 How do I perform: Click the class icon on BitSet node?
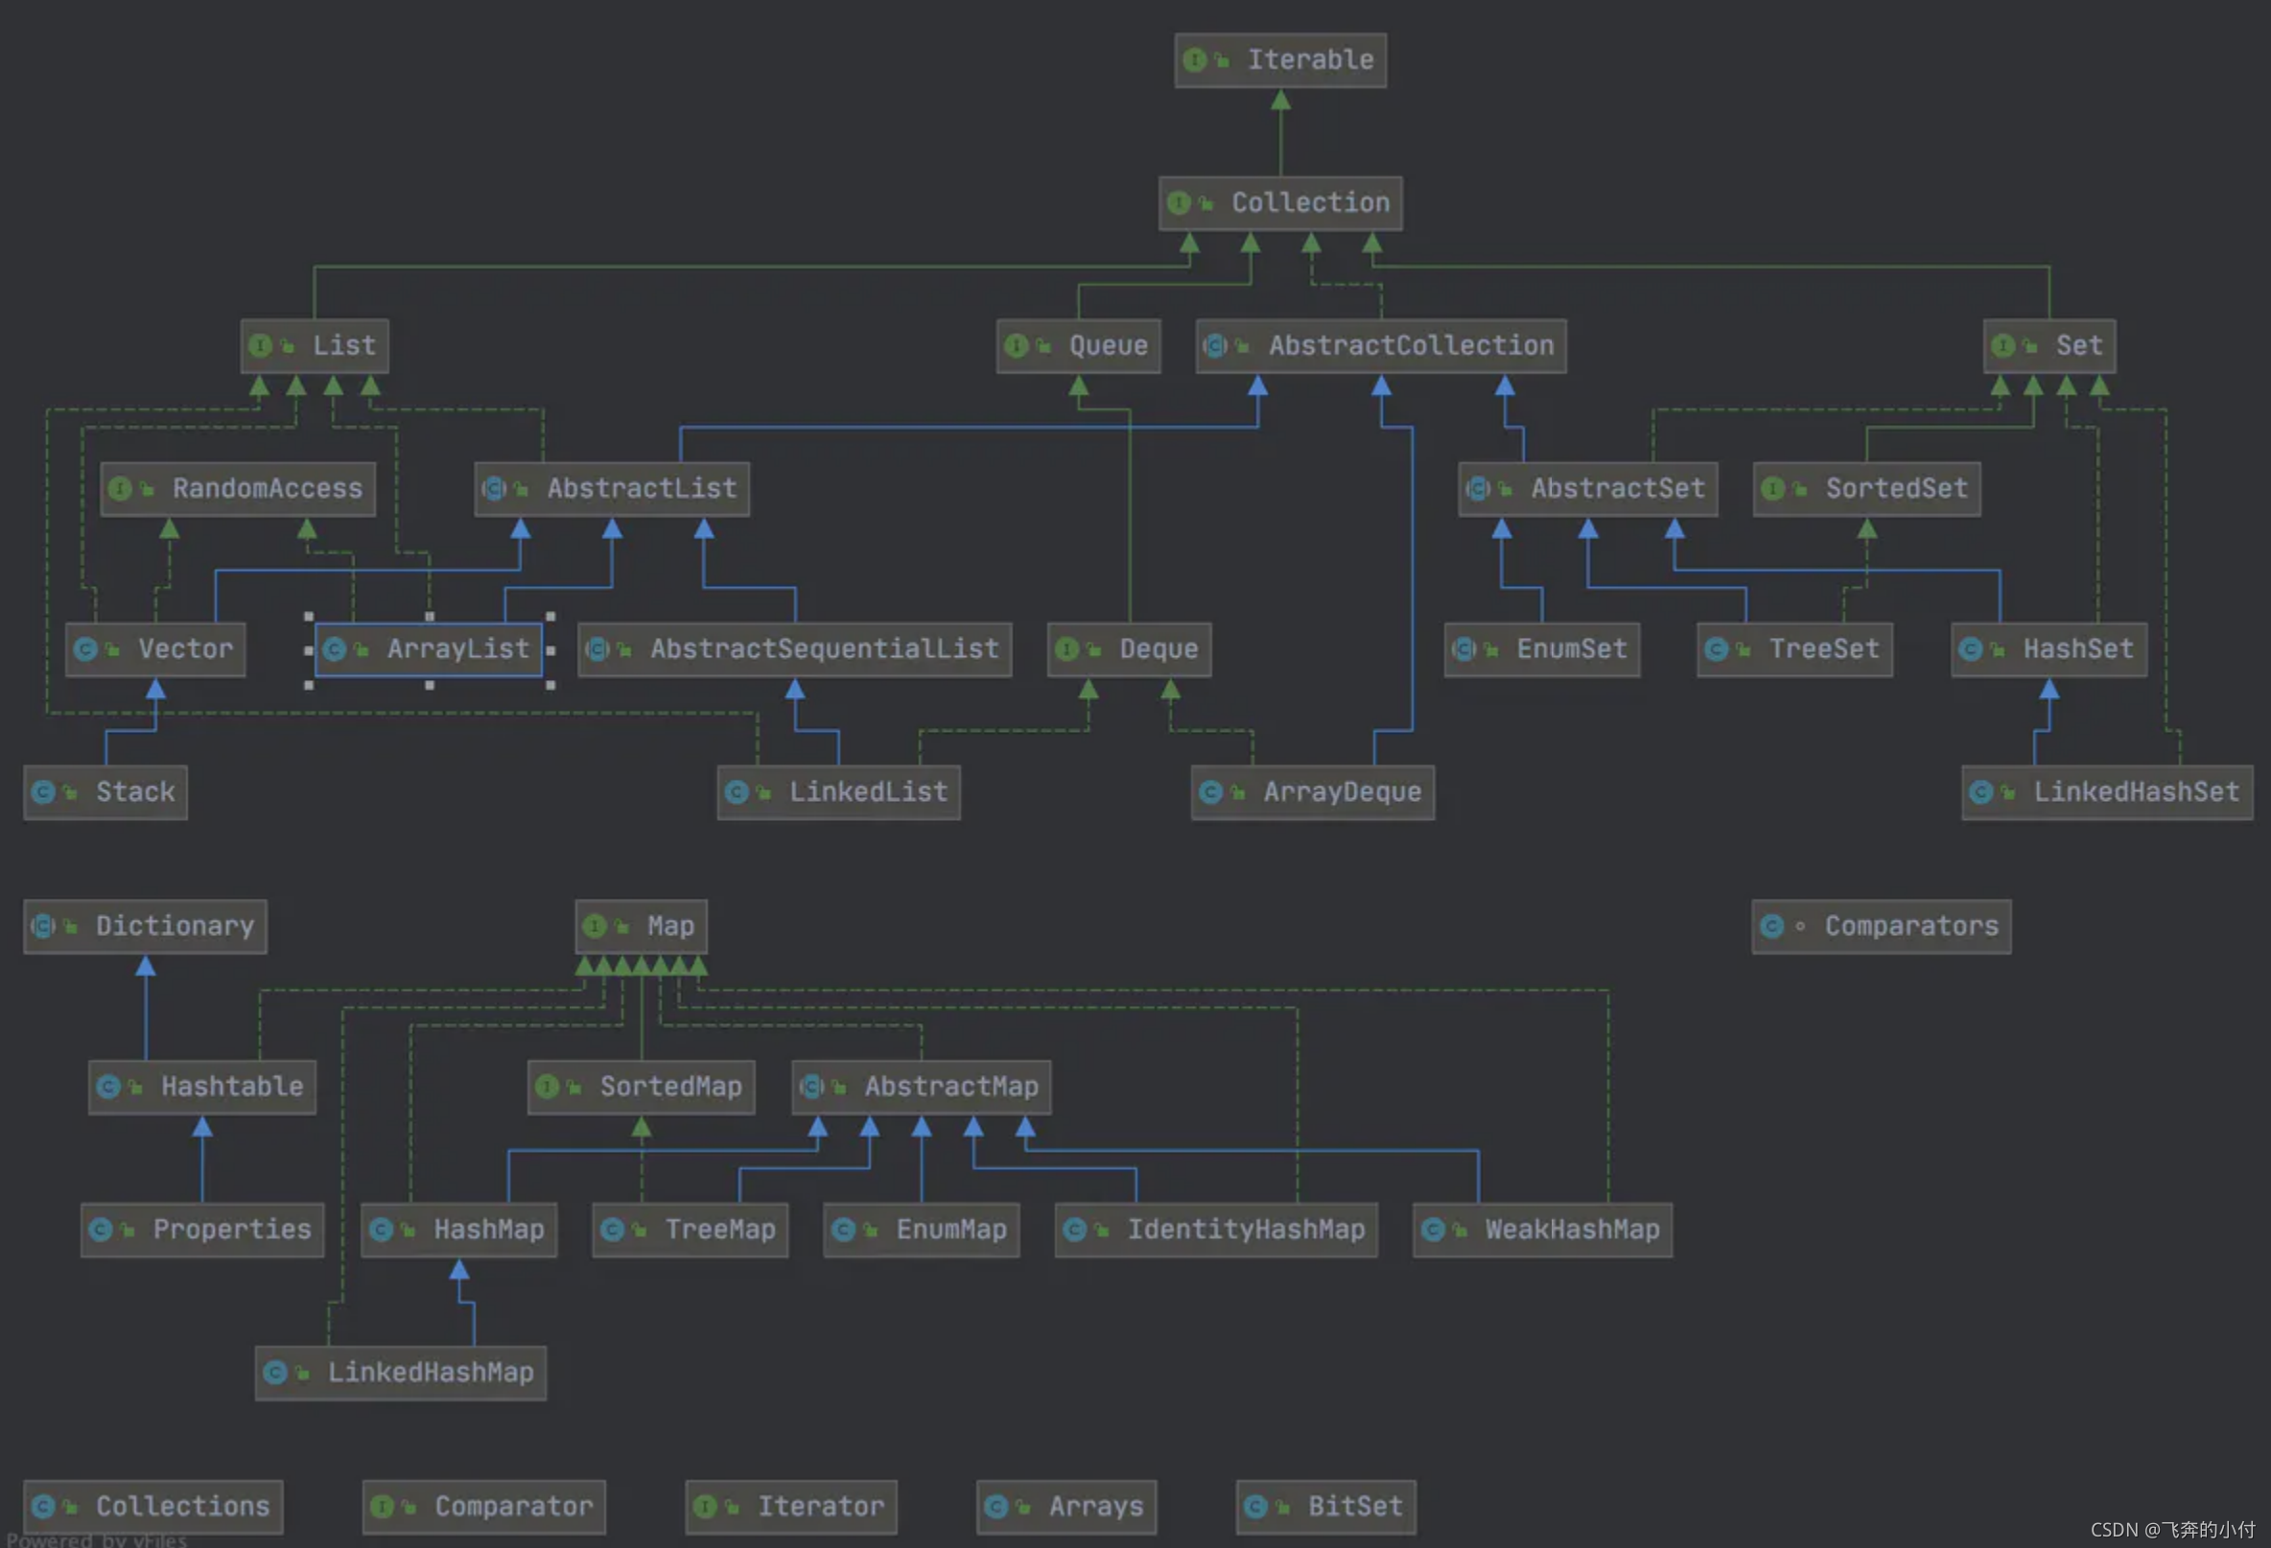[1255, 1506]
